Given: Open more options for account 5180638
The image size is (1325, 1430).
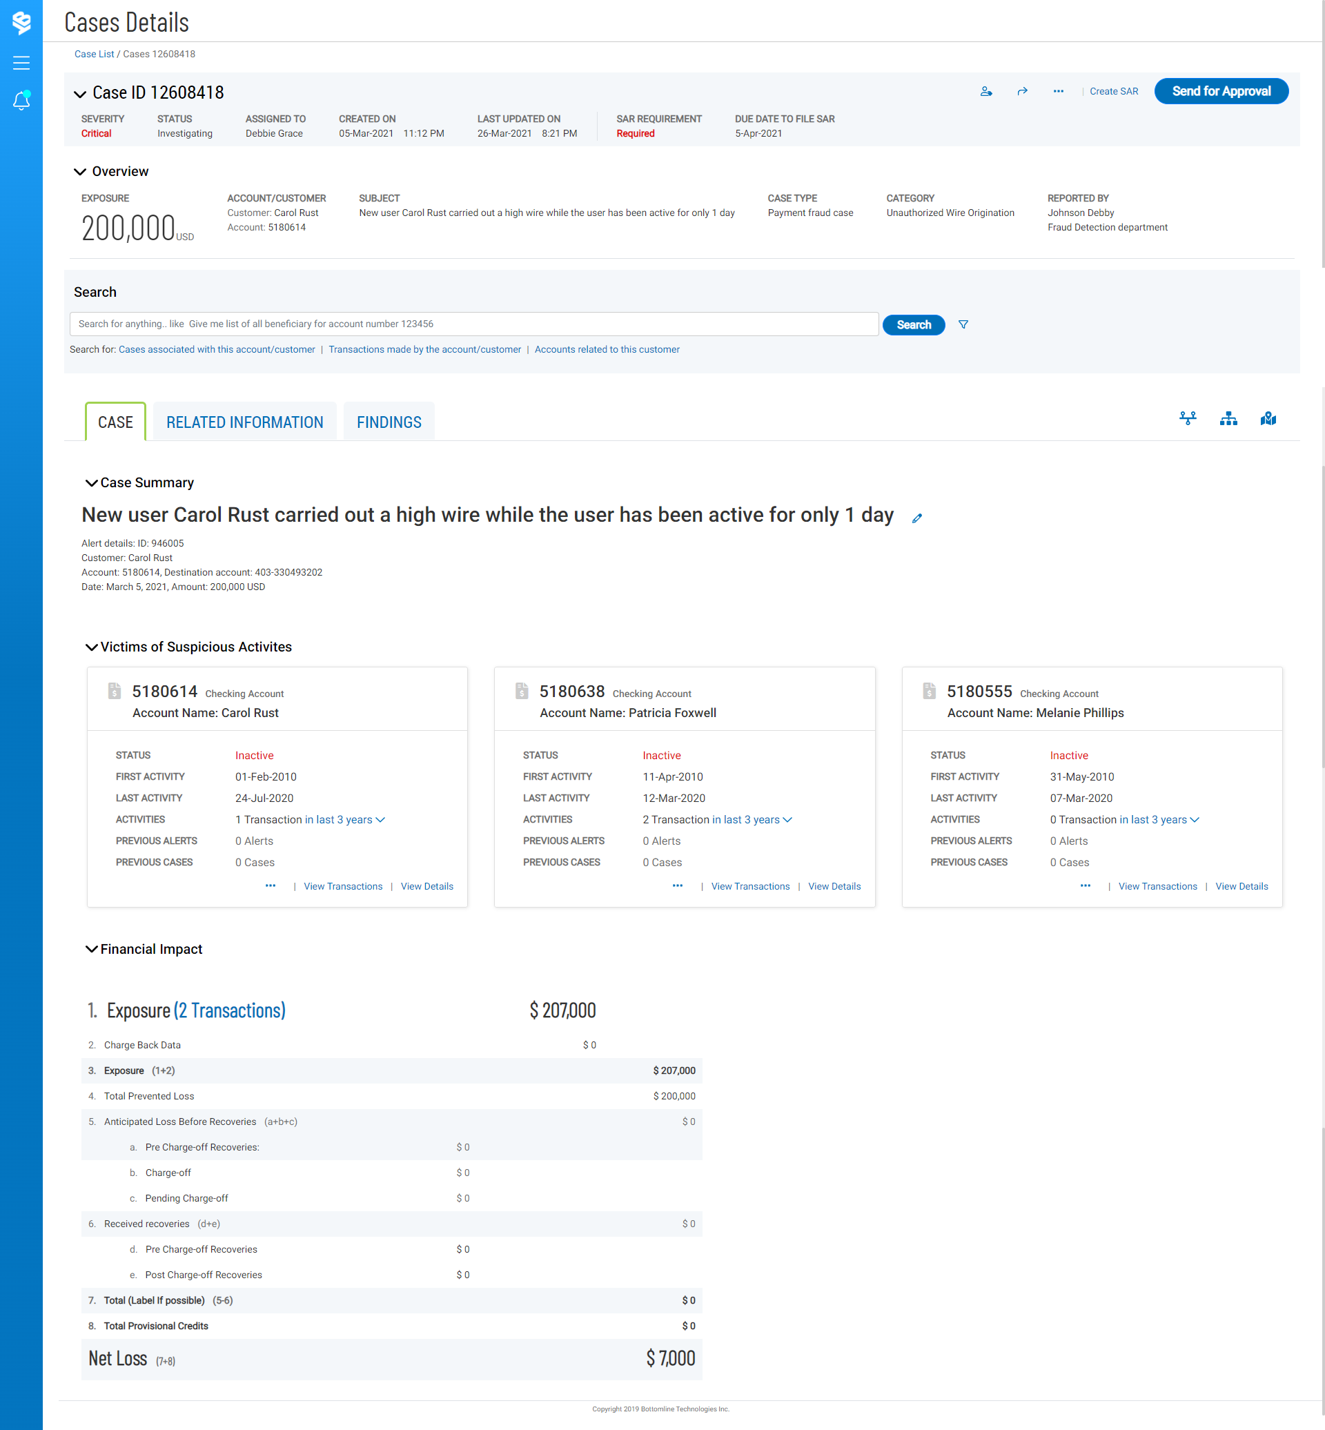Looking at the screenshot, I should pyautogui.click(x=678, y=886).
